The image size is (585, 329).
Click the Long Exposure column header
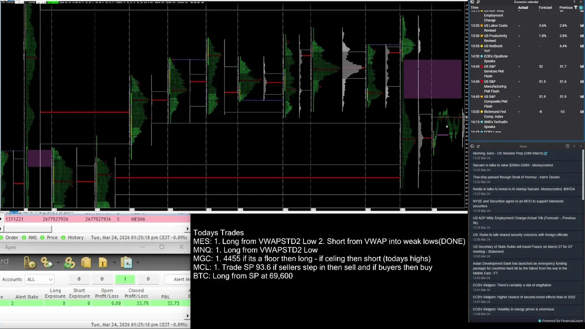[55, 293]
